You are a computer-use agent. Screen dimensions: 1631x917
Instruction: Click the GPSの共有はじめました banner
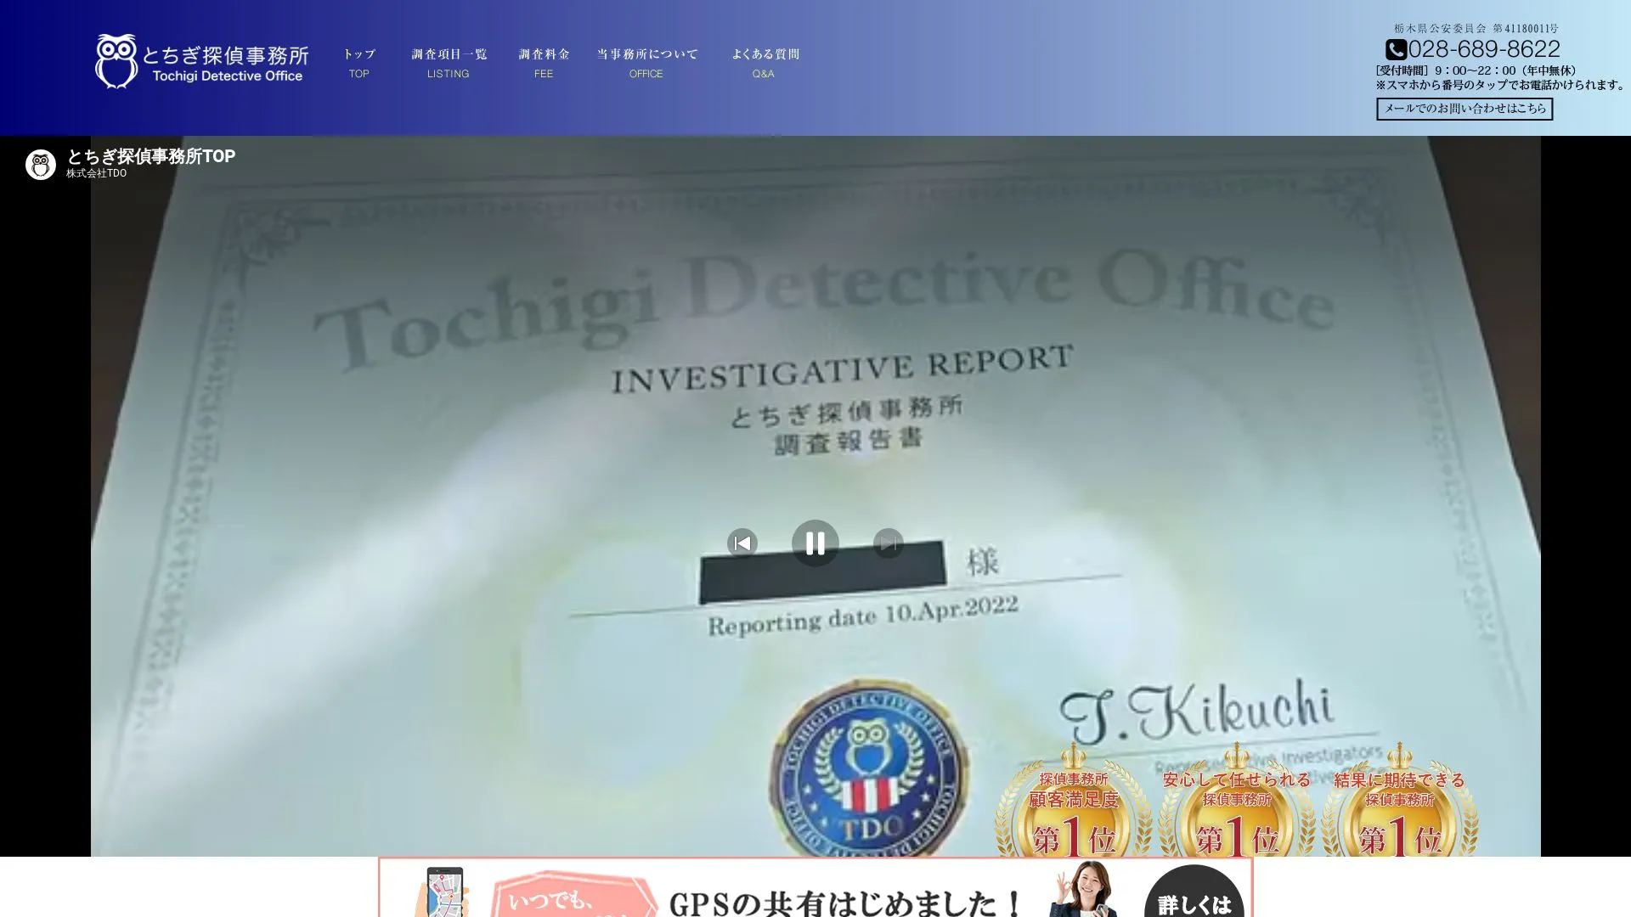click(815, 887)
